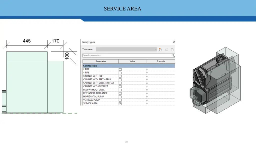Click the Formula column header

pyautogui.click(x=161, y=61)
